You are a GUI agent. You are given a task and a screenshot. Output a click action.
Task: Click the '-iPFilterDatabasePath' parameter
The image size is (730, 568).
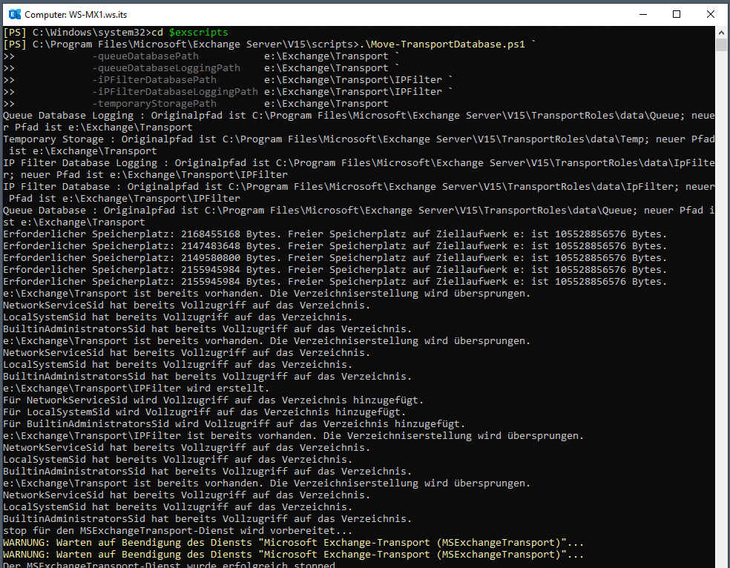[x=154, y=80]
